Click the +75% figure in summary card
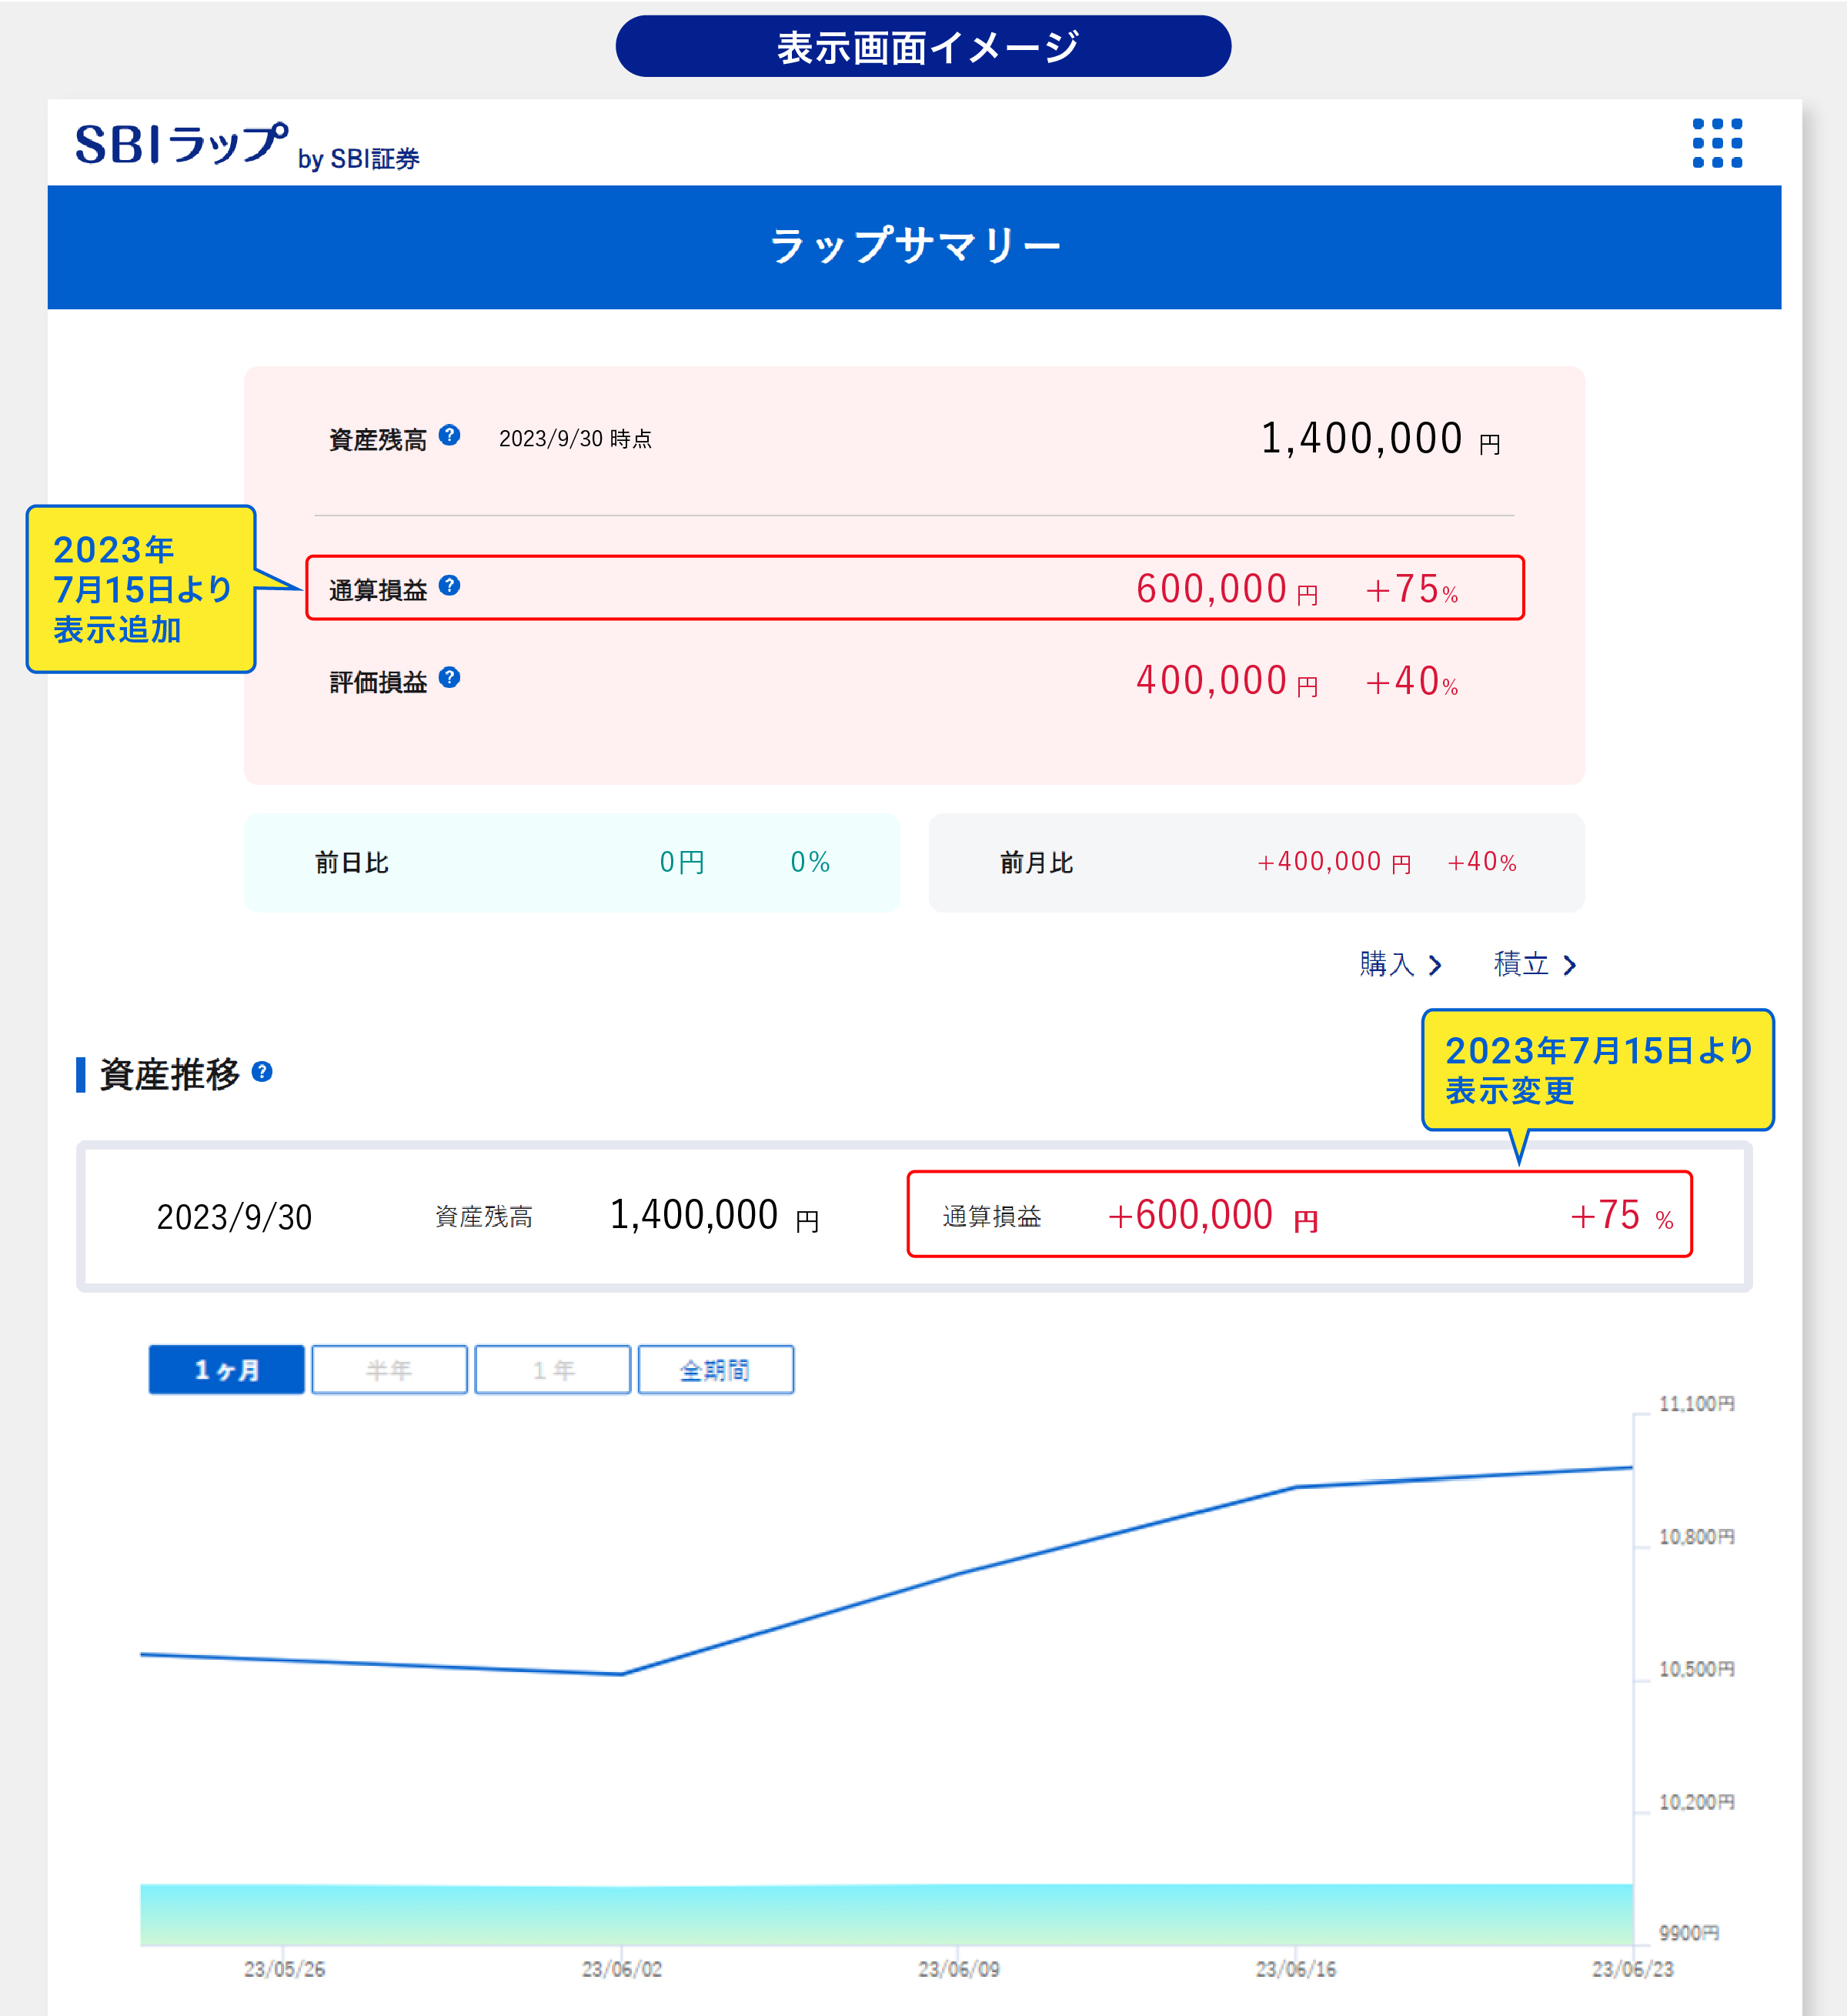1847x2016 pixels. 1411,589
